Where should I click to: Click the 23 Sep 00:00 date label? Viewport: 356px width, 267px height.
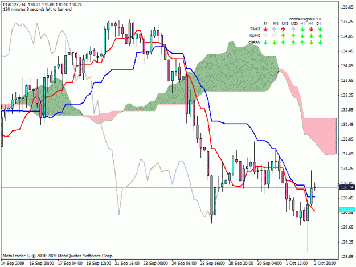[156, 264]
